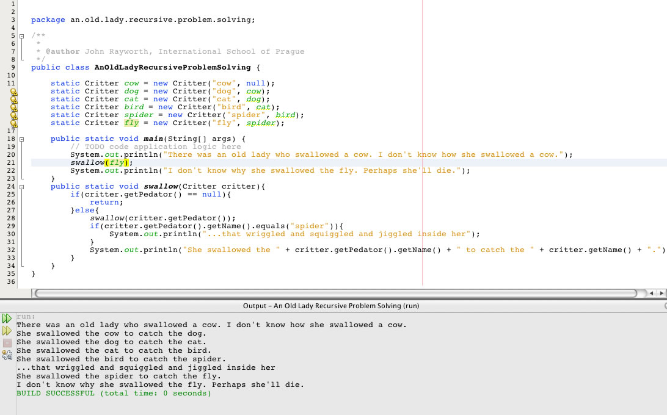Collapse the swallow method fold marker
667x415 pixels.
21,187
